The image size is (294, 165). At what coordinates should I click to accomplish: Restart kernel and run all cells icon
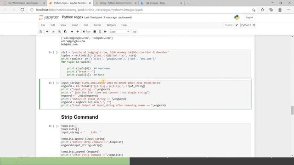click(x=105, y=32)
